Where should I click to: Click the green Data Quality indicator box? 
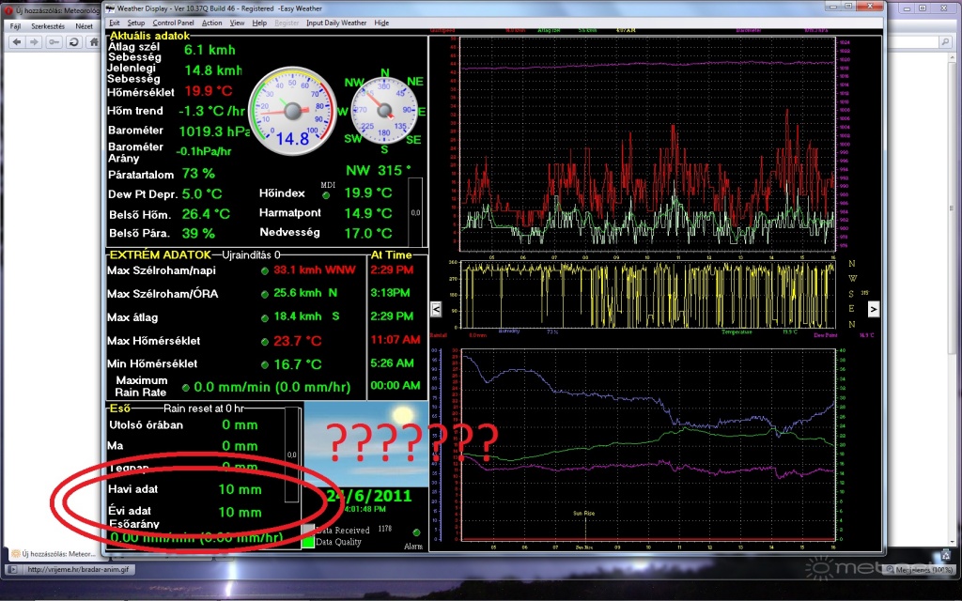click(x=308, y=541)
